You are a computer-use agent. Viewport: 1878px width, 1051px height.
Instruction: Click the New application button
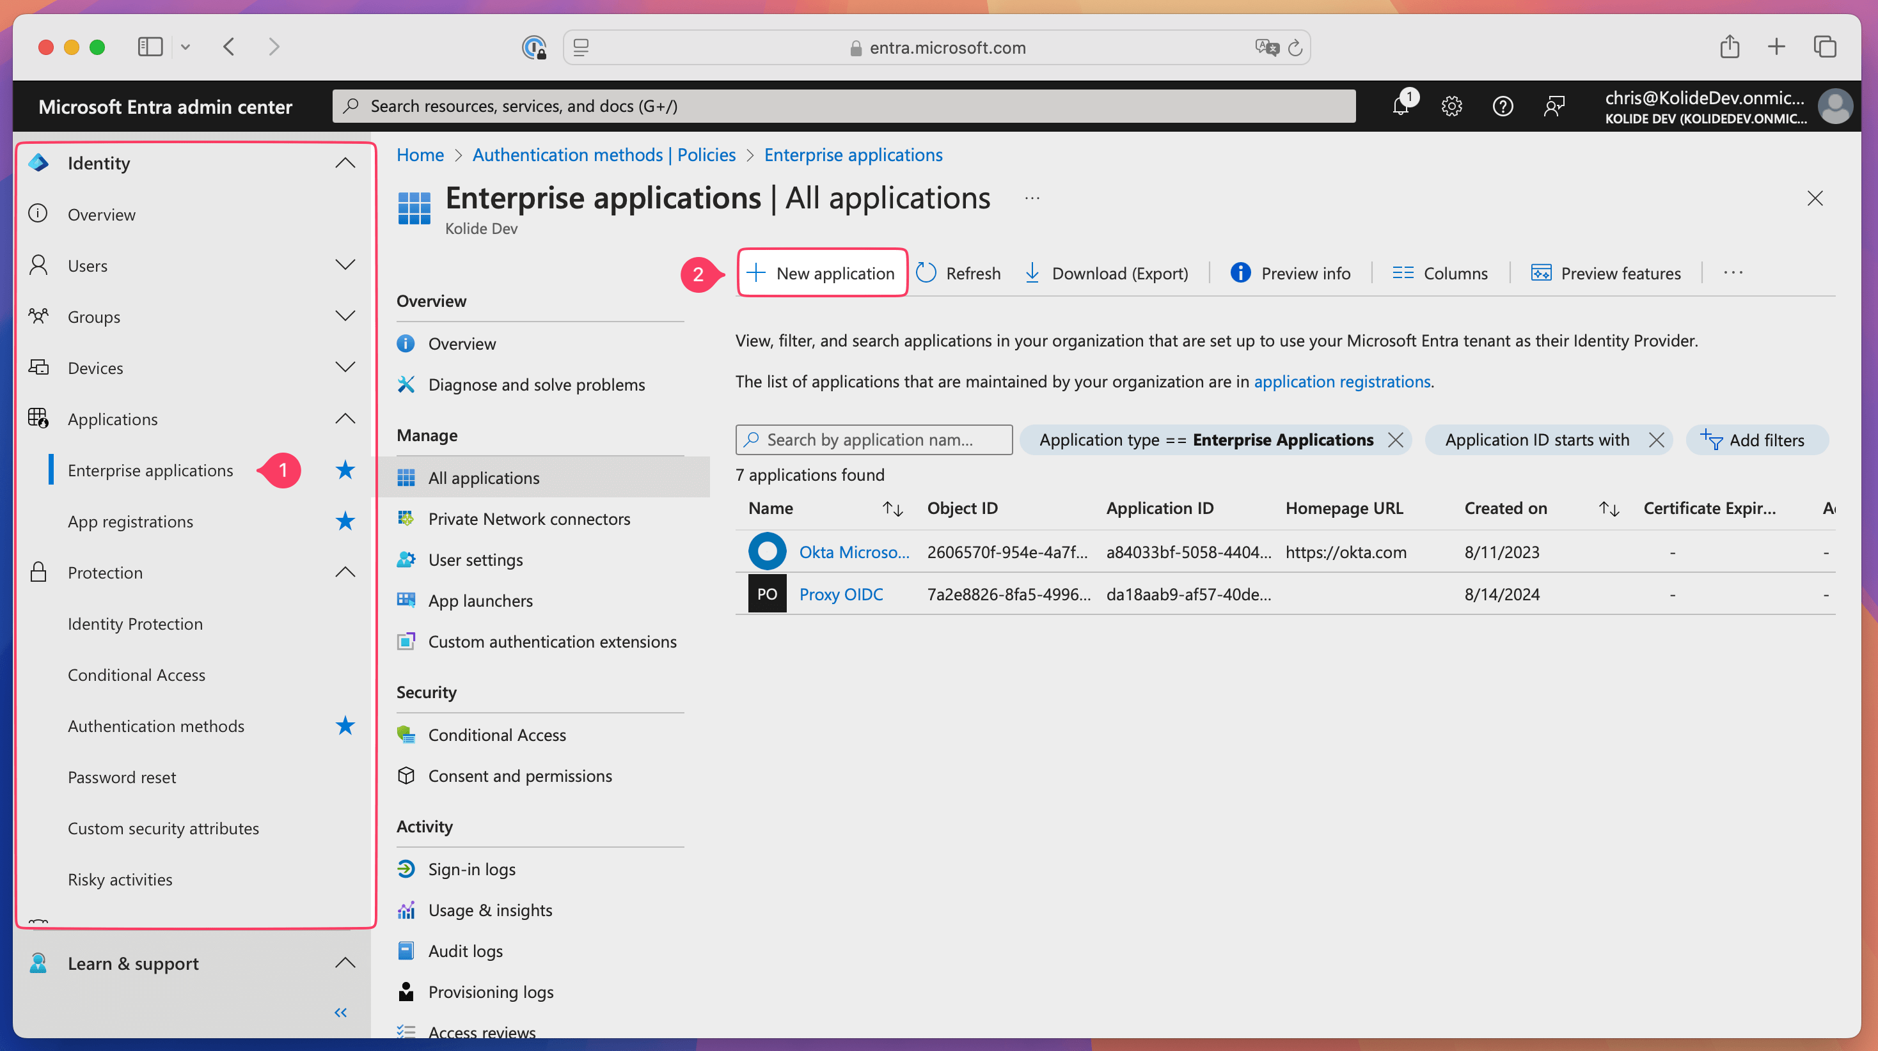coord(821,274)
